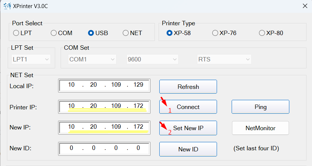This screenshot has height=166, width=312.
Task: Click Local IP first octet field
Action: [71, 85]
